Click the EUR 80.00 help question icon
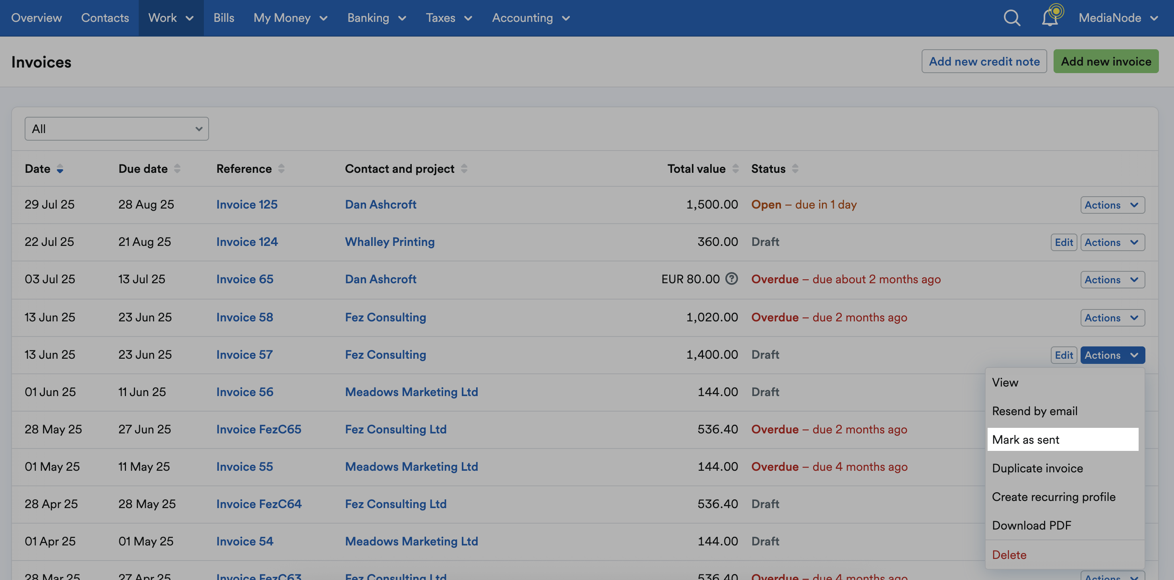 pos(732,278)
